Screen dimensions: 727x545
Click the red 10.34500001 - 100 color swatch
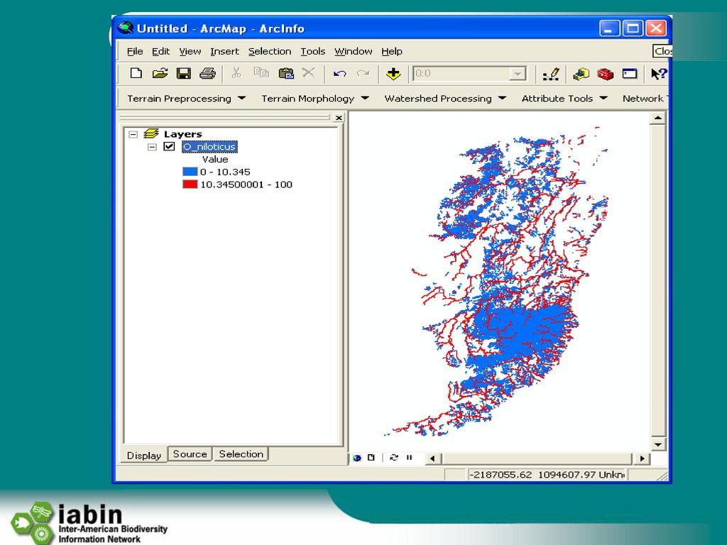coord(190,185)
